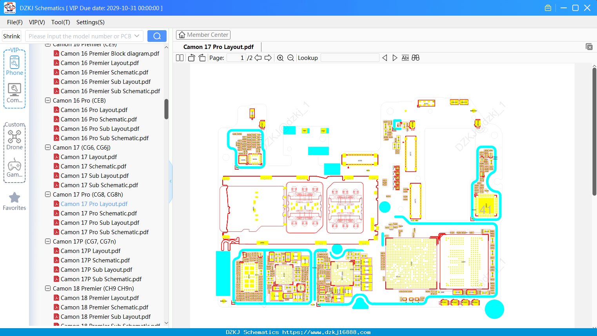Collapse the Camon 18 Premier (CH9 CH9n) group
The image size is (597, 336).
coord(48,289)
